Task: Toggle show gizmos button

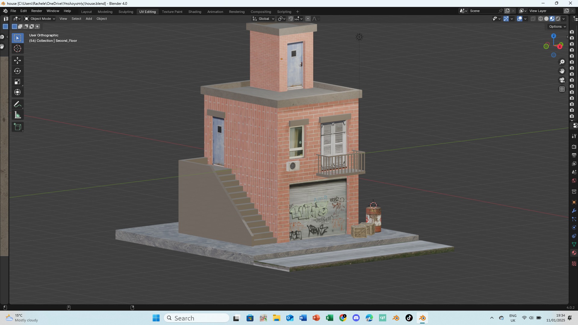Action: pos(506,19)
